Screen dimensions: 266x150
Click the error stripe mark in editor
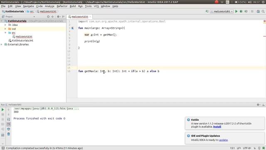coord(264,36)
